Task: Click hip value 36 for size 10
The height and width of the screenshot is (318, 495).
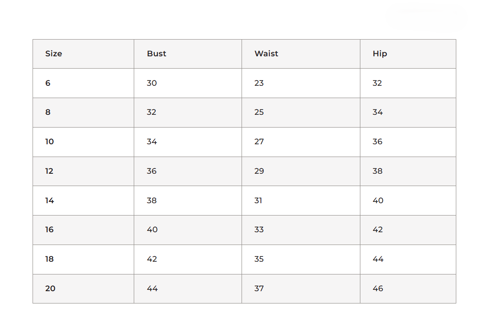Action: point(377,141)
